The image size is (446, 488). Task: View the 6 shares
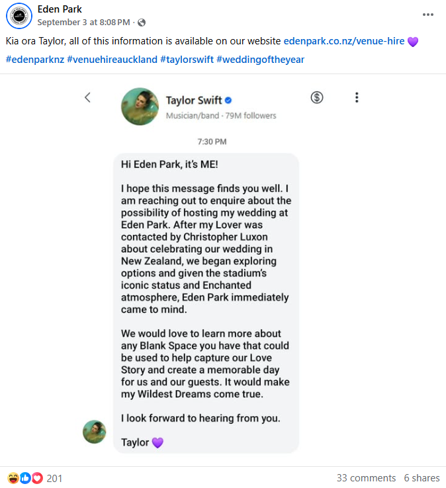pos(422,478)
